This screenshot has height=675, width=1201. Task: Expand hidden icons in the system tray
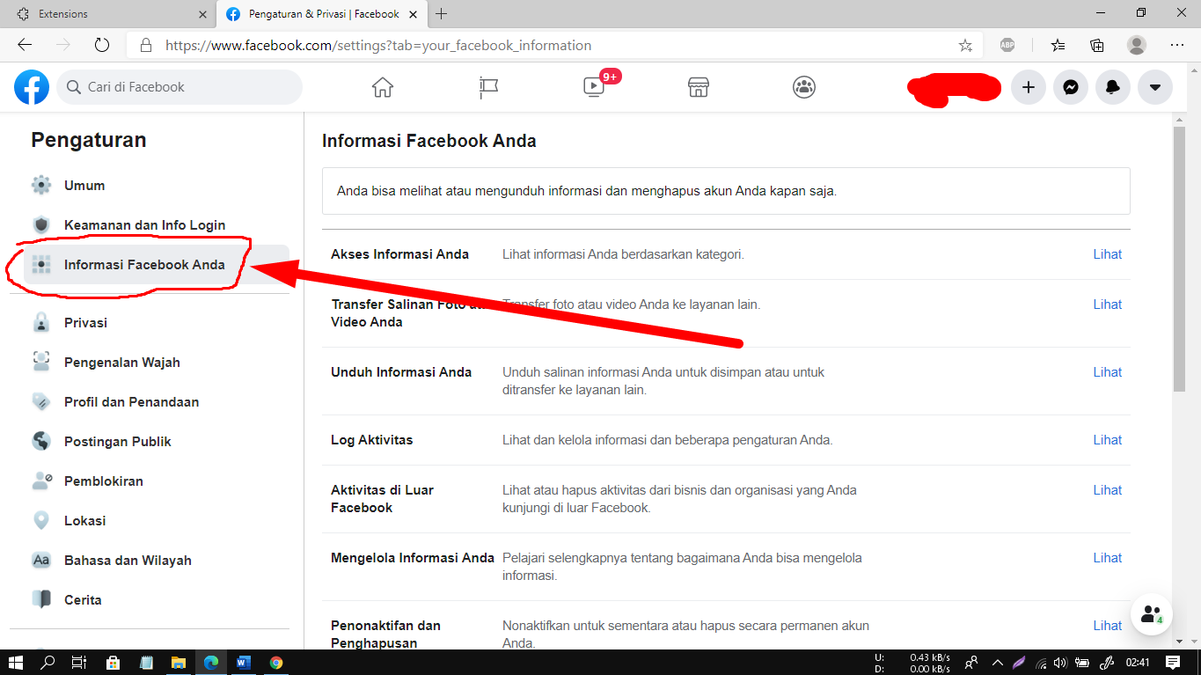(997, 661)
